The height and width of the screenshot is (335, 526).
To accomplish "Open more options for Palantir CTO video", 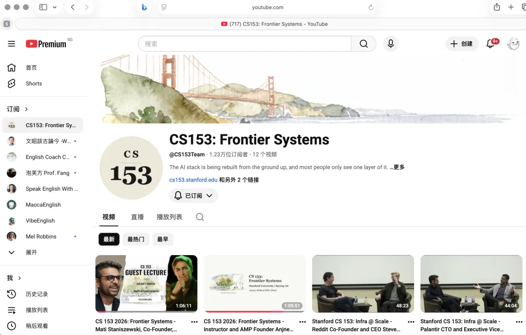I will 519,321.
